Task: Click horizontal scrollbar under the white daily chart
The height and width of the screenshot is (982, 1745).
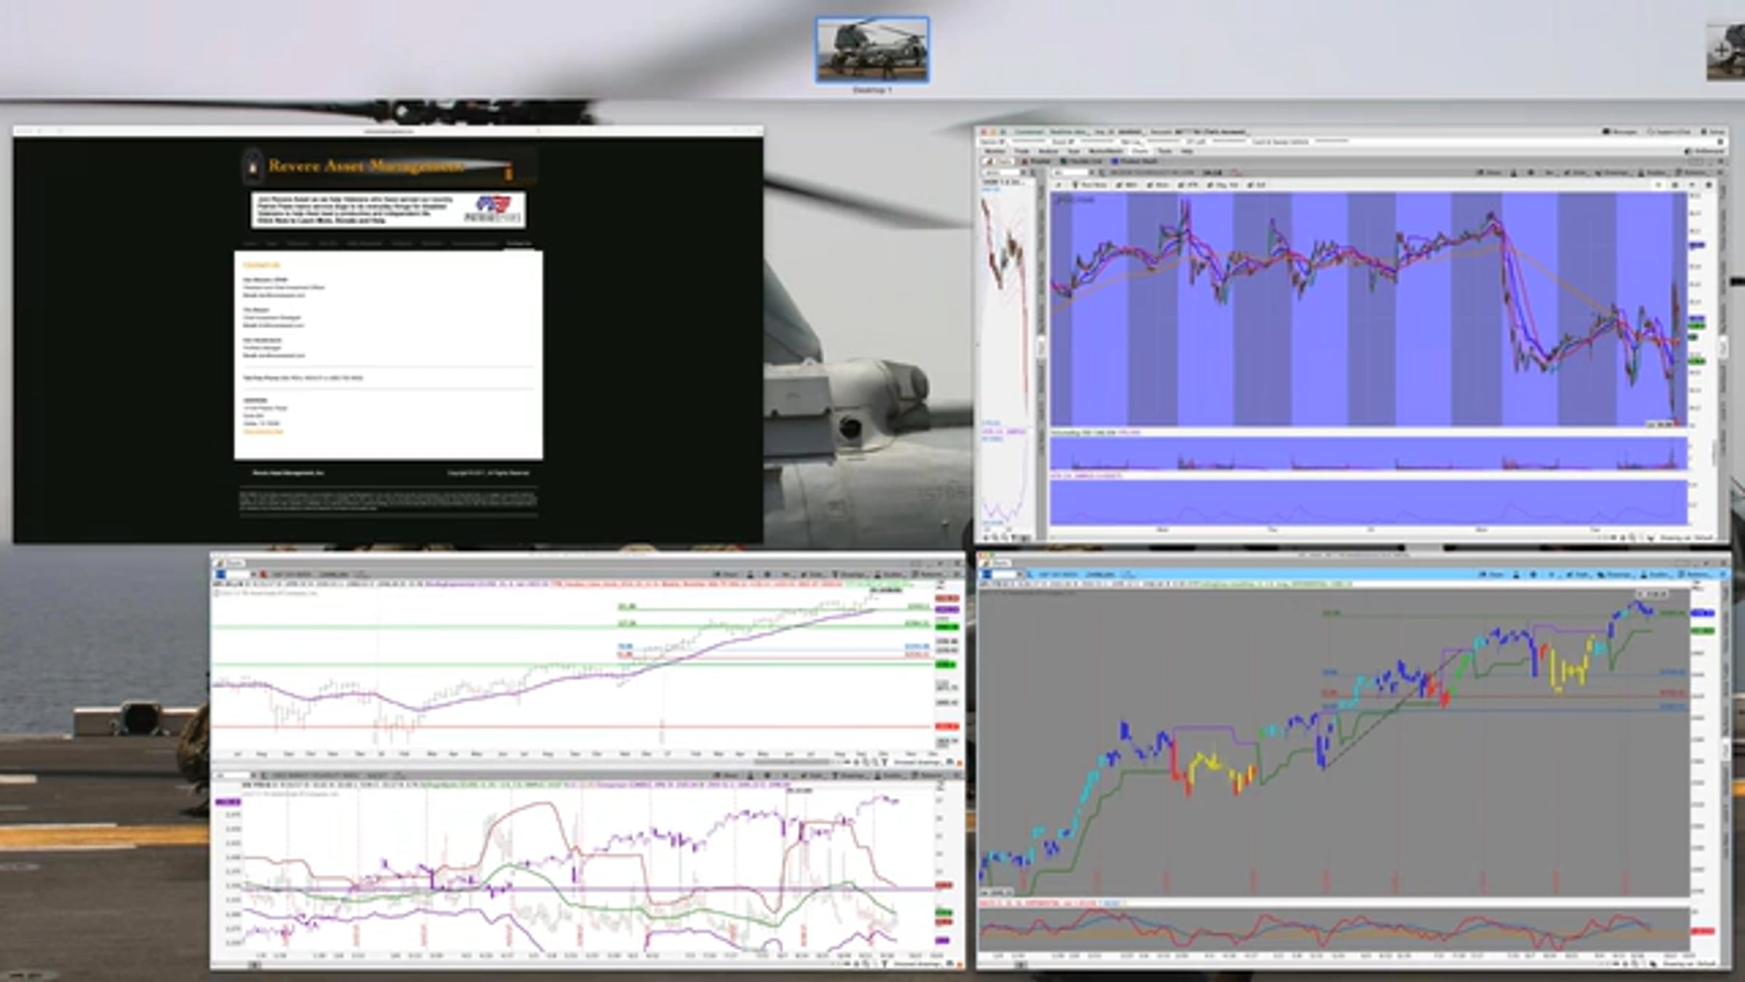Action: coord(793,762)
